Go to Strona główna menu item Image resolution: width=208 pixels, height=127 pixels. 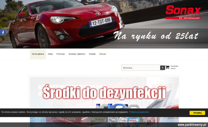click(x=38, y=54)
